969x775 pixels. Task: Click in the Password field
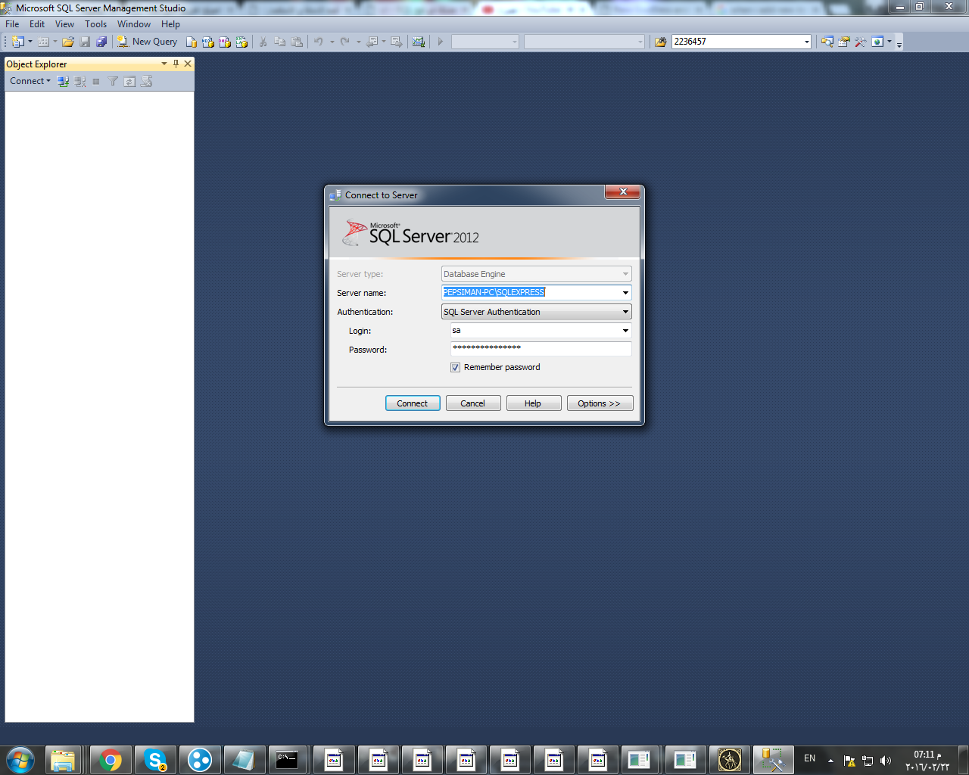click(x=541, y=348)
